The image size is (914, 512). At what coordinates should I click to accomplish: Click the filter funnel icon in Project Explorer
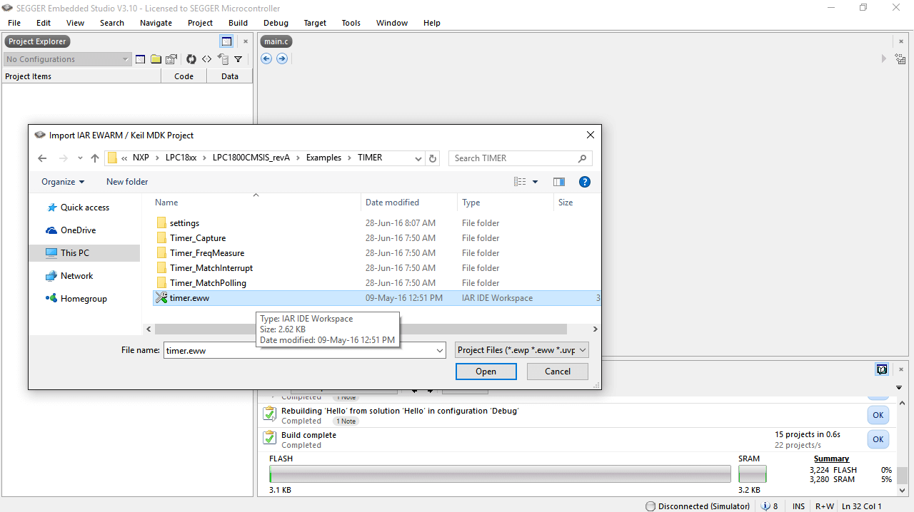238,59
